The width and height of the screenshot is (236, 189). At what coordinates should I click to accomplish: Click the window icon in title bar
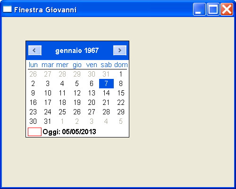pyautogui.click(x=8, y=9)
